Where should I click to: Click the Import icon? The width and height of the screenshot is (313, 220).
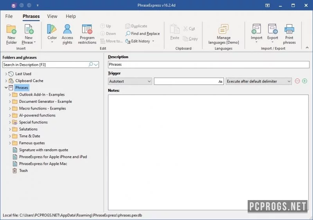tap(256, 29)
